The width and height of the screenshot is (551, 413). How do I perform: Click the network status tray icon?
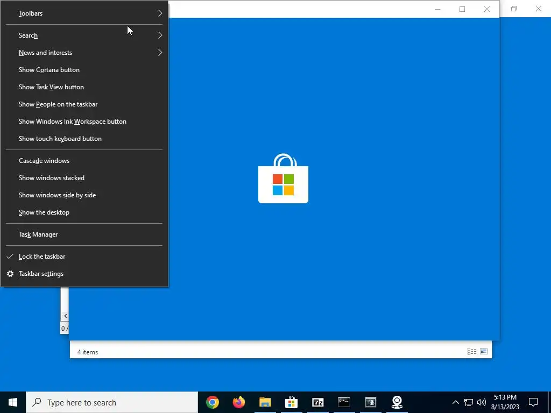[x=469, y=402]
